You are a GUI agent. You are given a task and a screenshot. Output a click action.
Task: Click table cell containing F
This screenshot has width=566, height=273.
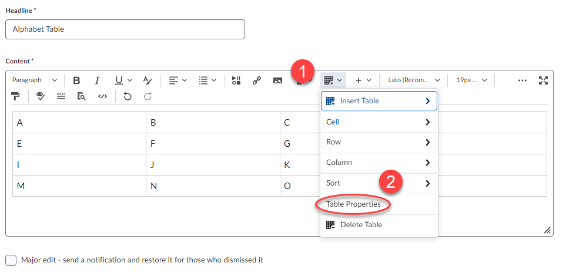coord(213,143)
